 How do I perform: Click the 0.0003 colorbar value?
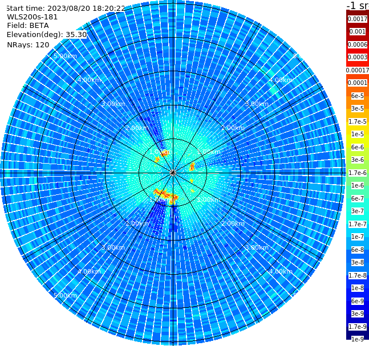(x=358, y=57)
